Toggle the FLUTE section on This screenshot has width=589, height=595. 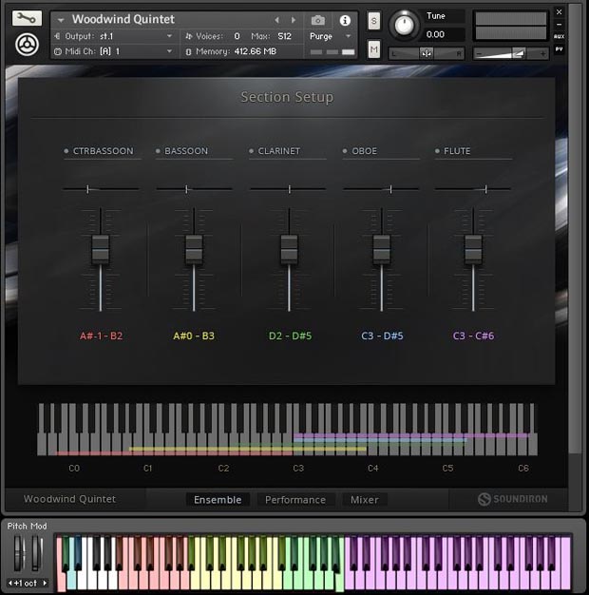(437, 151)
